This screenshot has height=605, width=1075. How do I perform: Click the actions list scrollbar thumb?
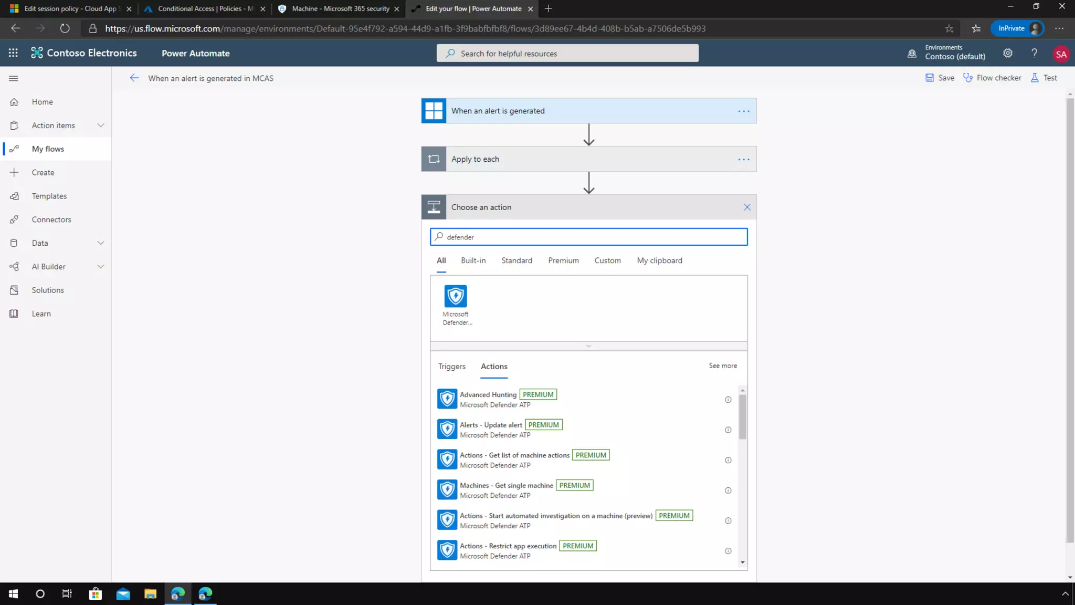click(x=742, y=416)
